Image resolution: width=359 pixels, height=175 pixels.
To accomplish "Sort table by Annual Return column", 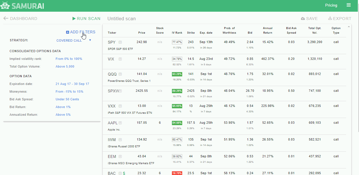I will click(268, 30).
